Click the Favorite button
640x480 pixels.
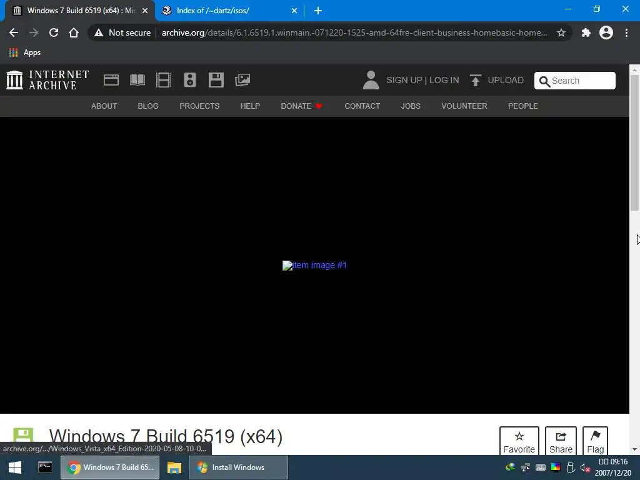(519, 441)
